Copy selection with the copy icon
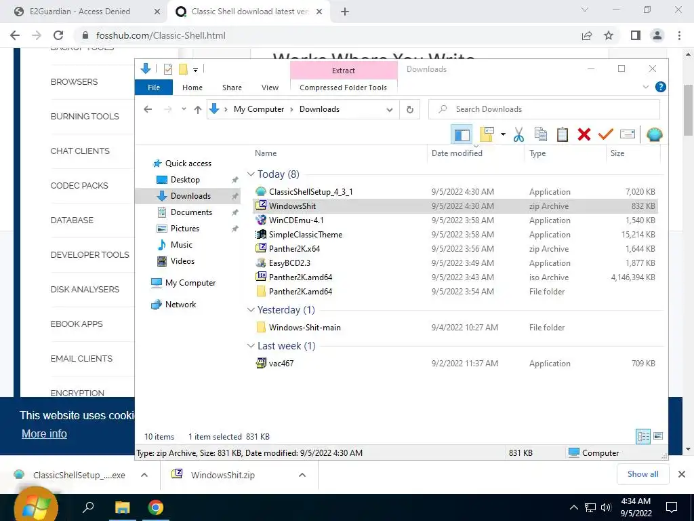Image resolution: width=694 pixels, height=521 pixels. (540, 134)
